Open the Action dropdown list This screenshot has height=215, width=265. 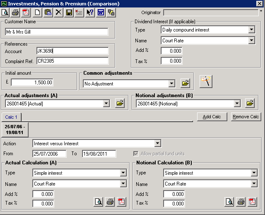(157, 144)
